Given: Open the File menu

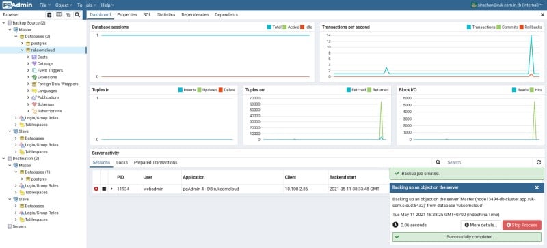Looking at the screenshot, I should point(45,5).
